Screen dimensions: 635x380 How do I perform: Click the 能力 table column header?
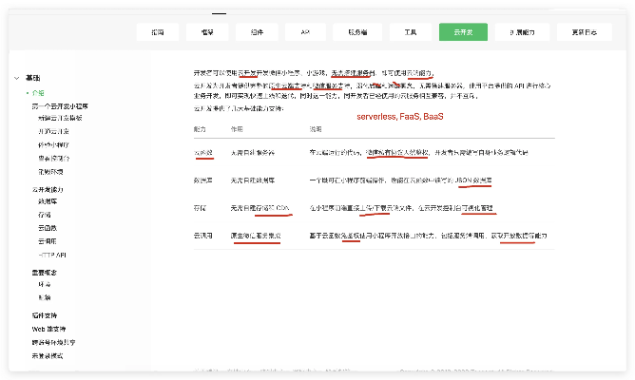click(x=200, y=129)
